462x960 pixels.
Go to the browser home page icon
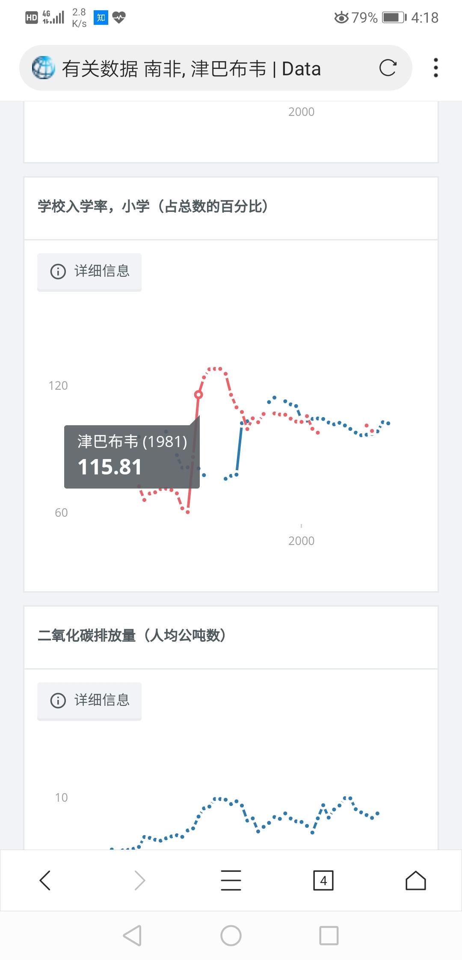415,880
